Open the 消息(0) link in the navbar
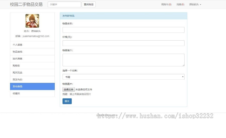Viewport: 226px width, 138px height. [x=180, y=5]
